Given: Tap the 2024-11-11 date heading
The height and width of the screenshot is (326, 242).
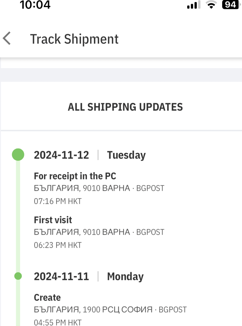Looking at the screenshot, I should [61, 277].
